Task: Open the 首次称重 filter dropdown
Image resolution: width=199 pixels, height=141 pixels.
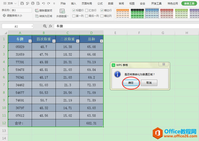Action: (x=54, y=41)
